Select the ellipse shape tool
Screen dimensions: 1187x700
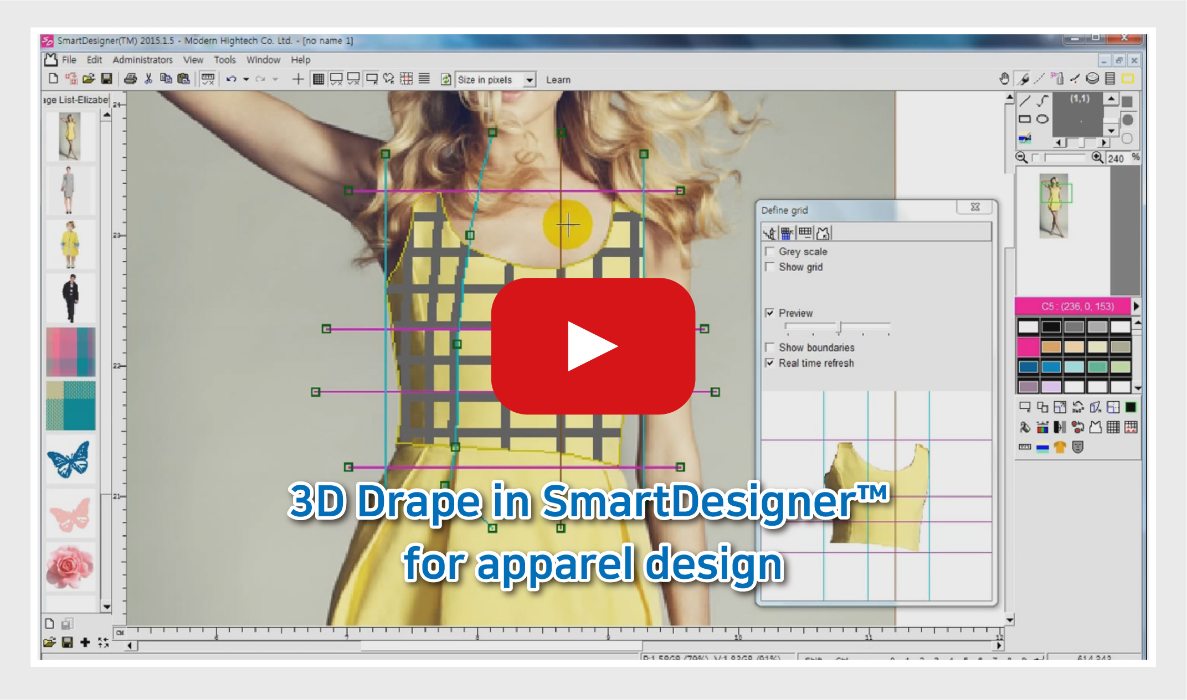coord(1042,119)
